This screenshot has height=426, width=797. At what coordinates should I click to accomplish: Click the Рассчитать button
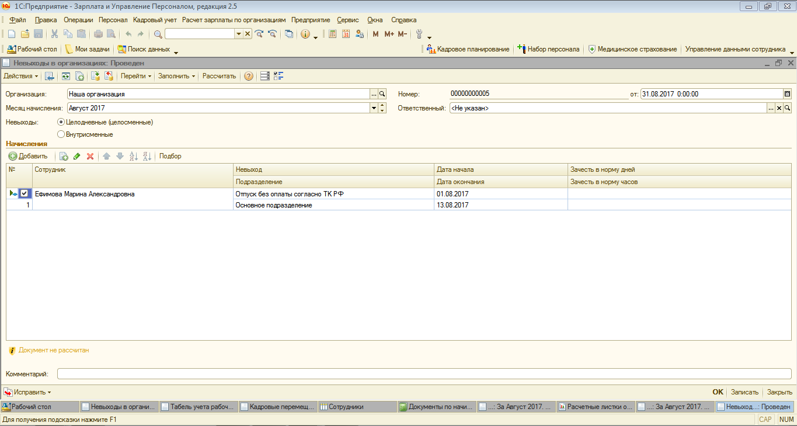tap(219, 76)
